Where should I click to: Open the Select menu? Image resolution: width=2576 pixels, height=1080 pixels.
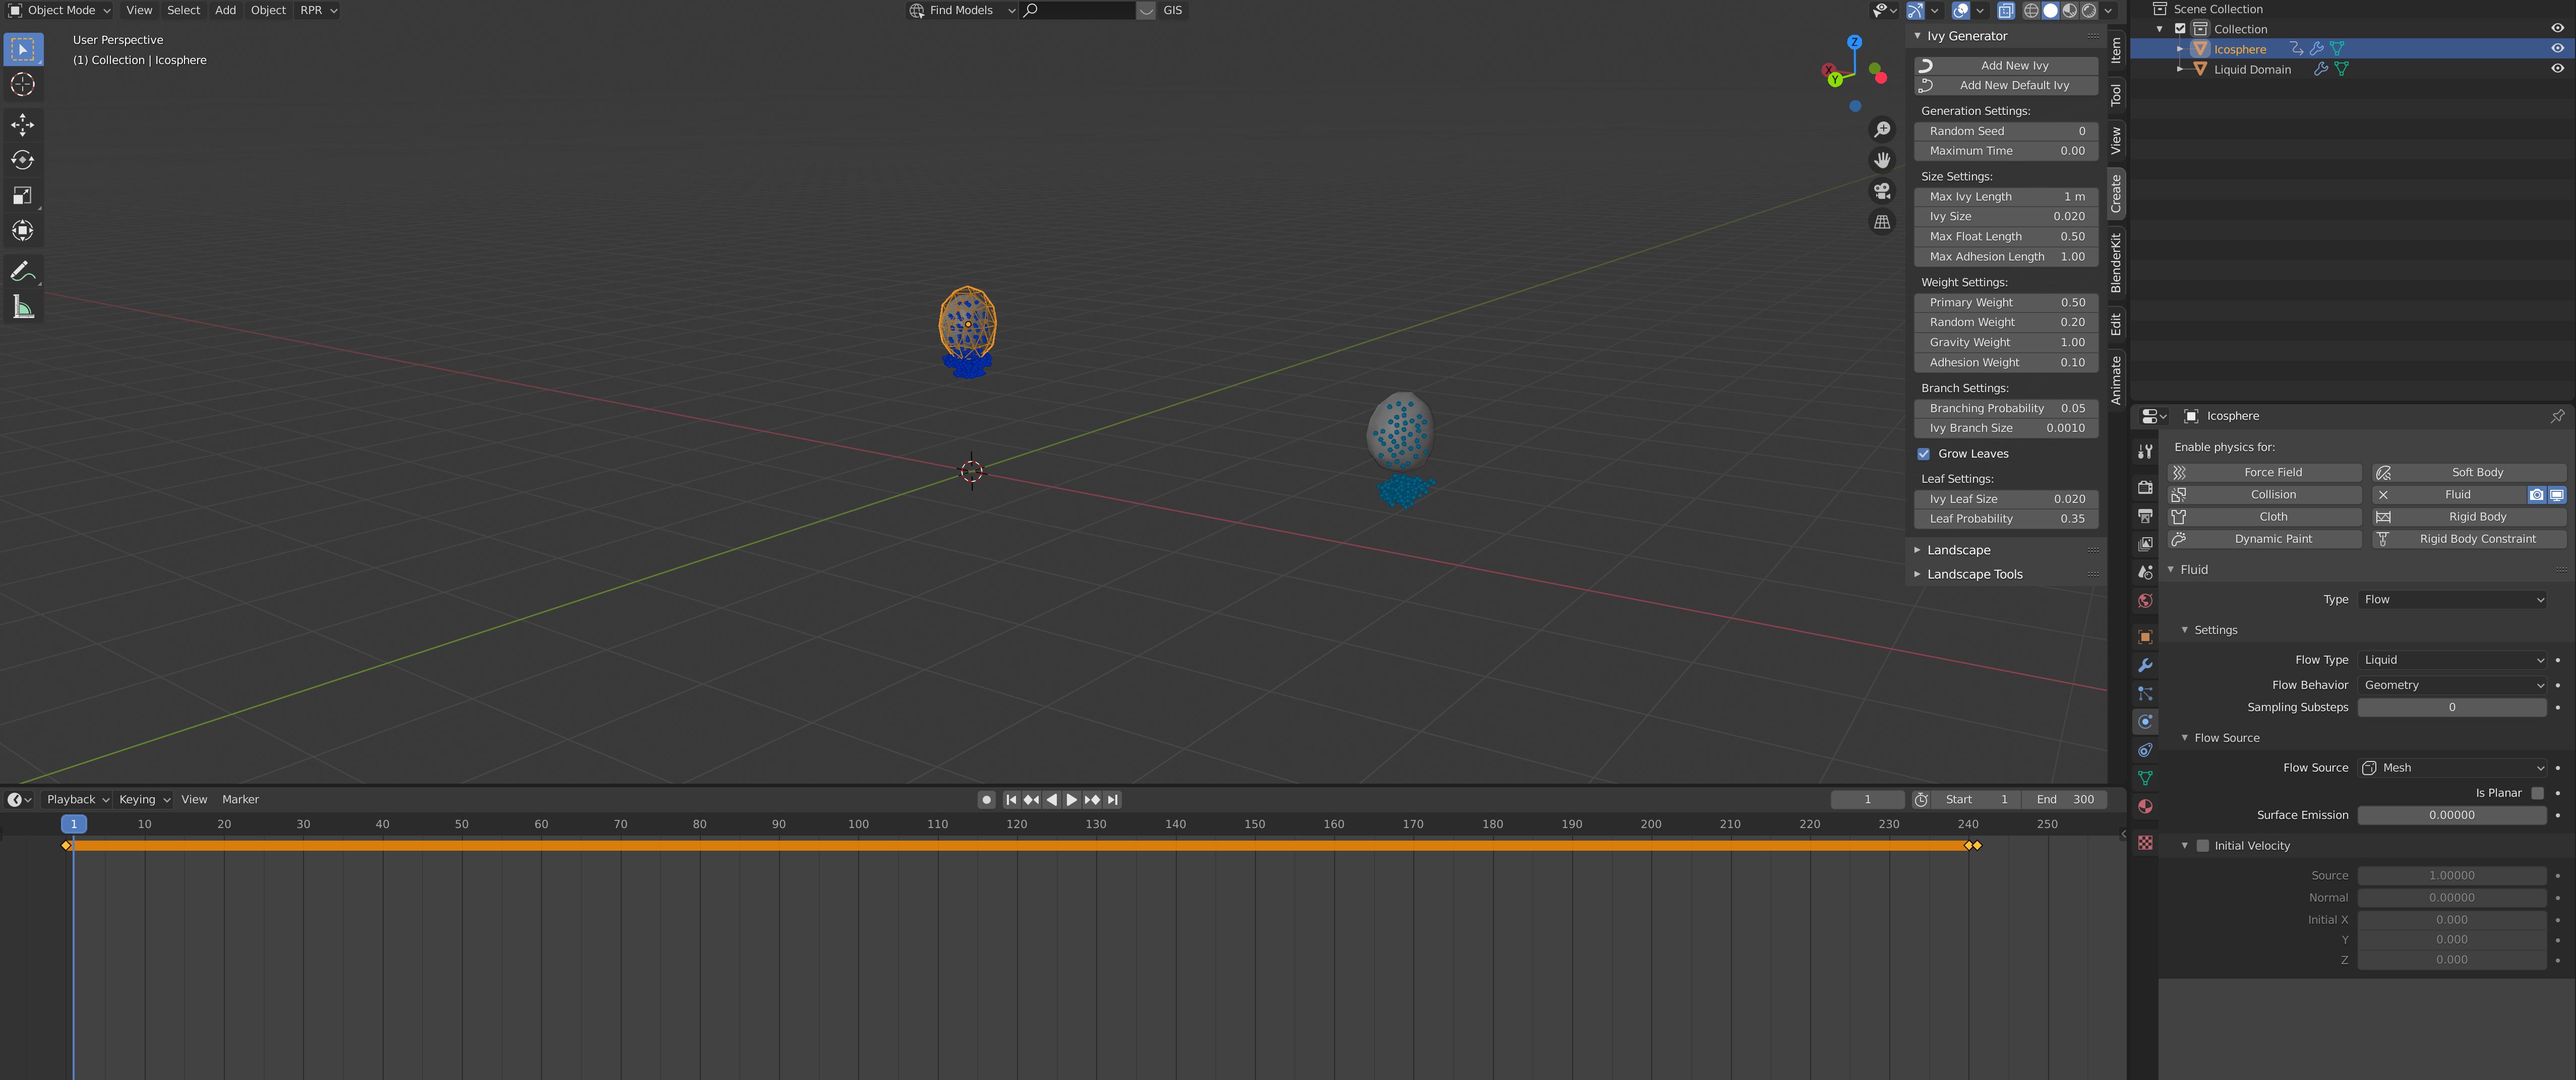point(183,10)
